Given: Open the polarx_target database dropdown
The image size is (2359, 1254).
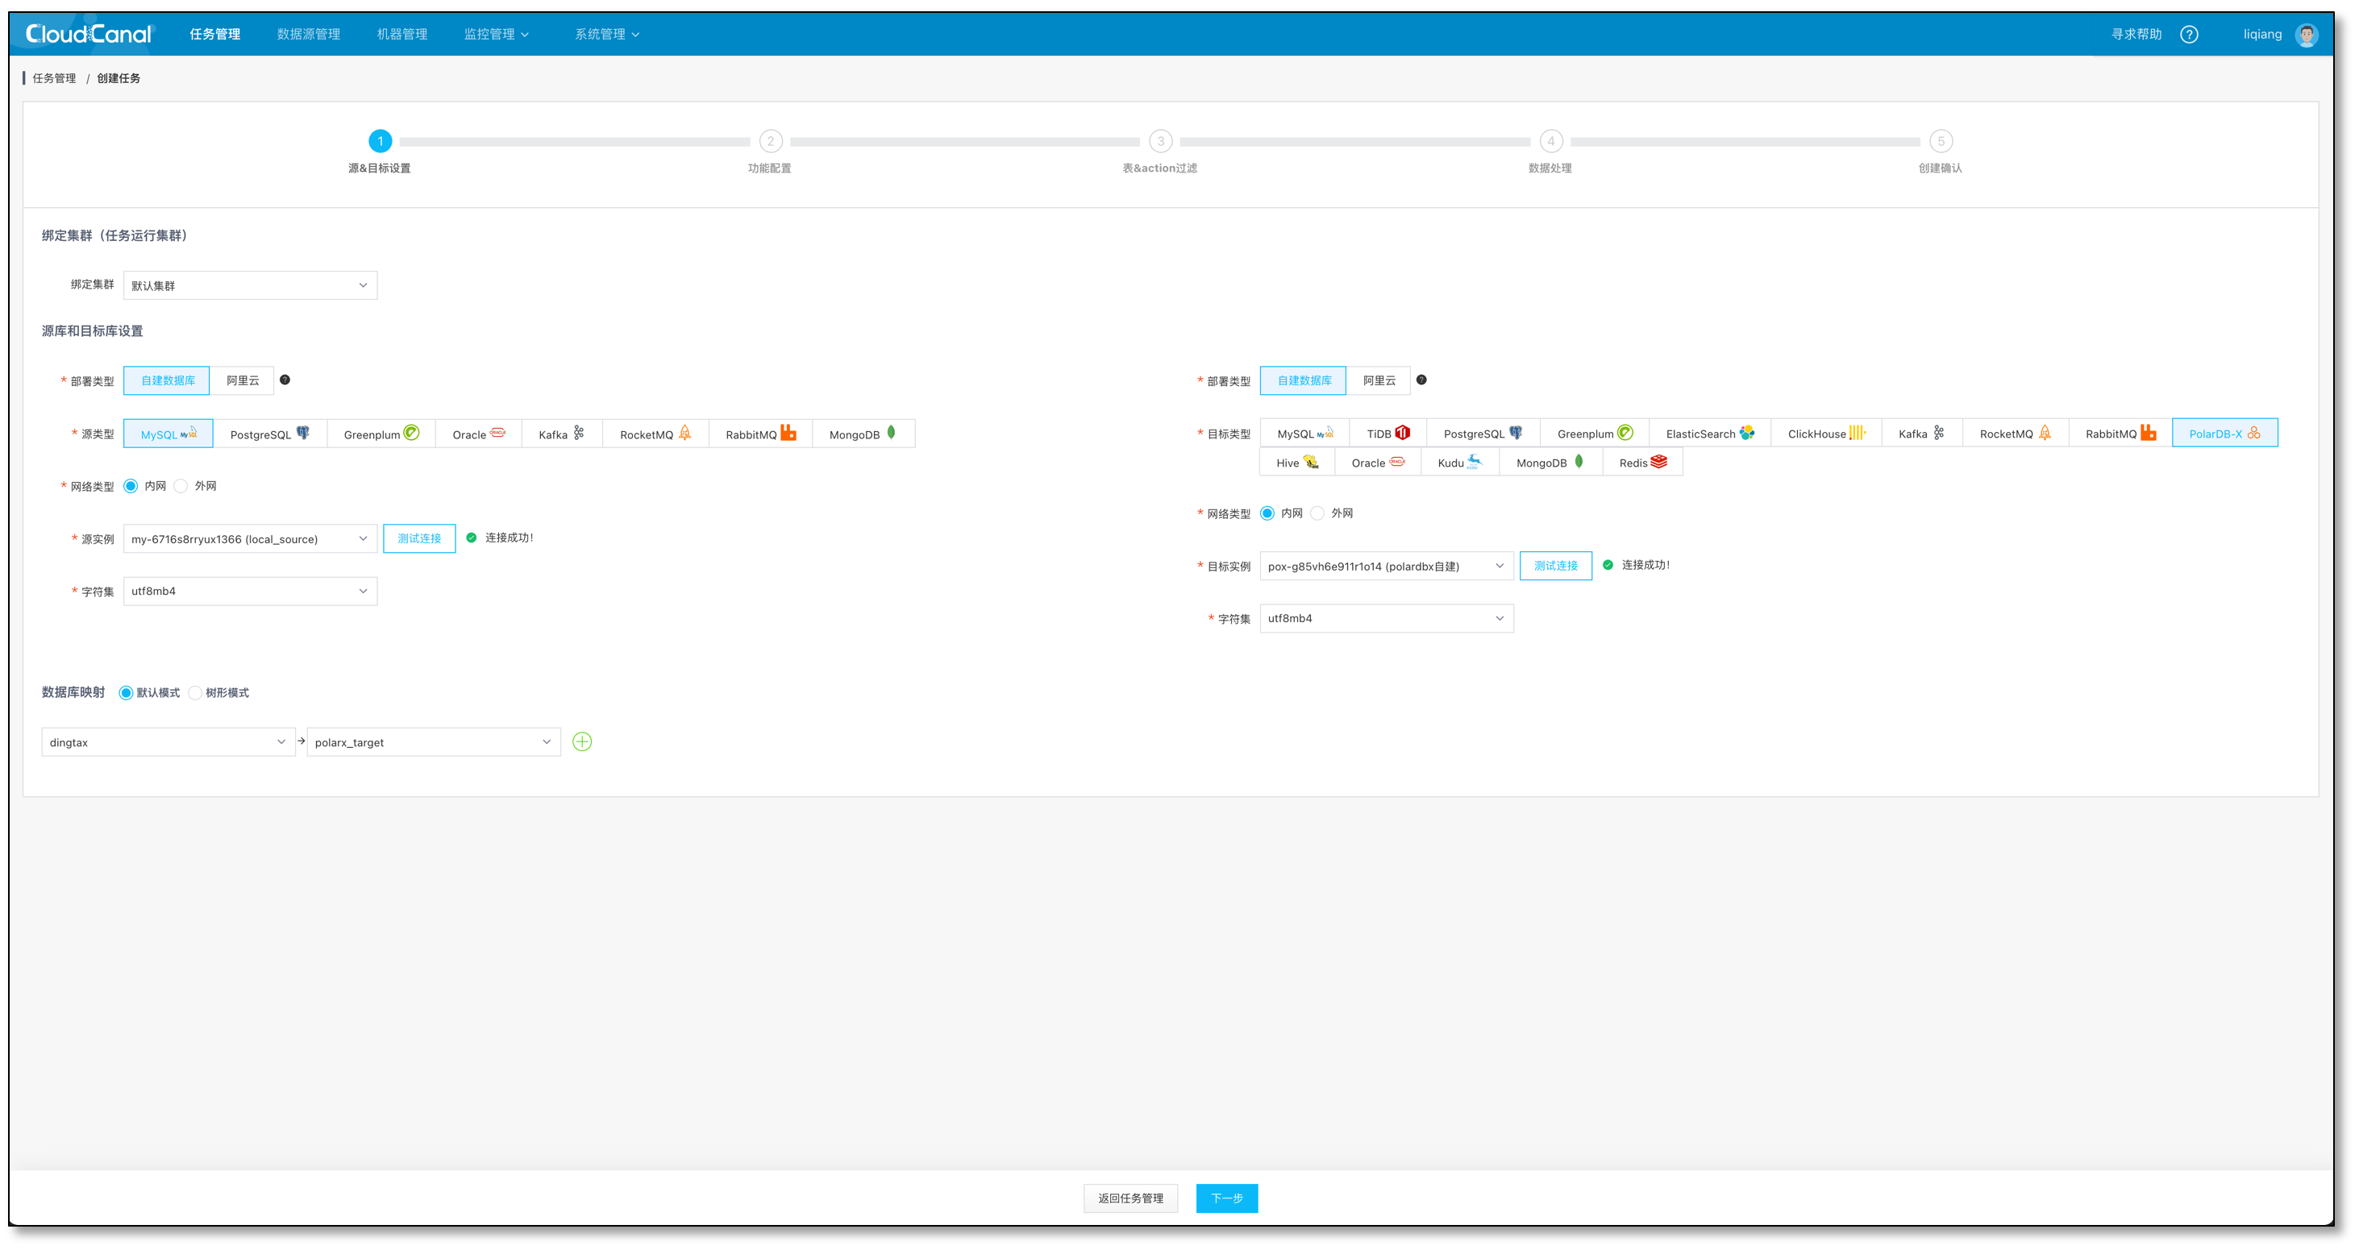Looking at the screenshot, I should click(433, 742).
